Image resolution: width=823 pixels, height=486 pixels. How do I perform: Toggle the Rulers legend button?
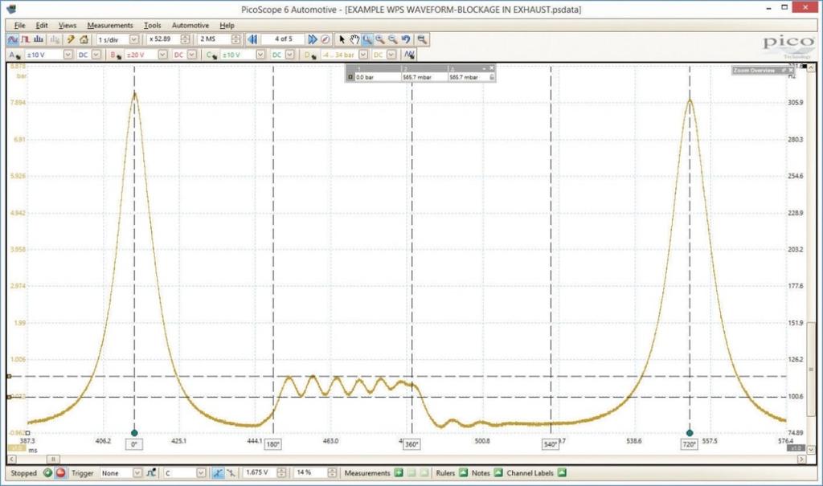pos(464,473)
